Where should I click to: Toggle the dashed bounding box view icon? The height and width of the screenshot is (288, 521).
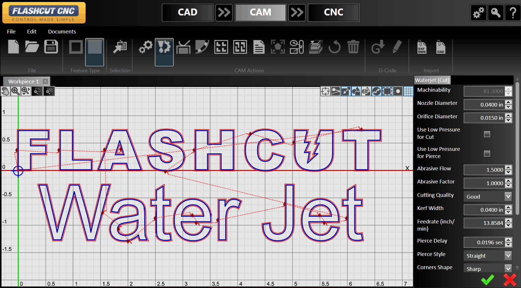pyautogui.click(x=387, y=91)
